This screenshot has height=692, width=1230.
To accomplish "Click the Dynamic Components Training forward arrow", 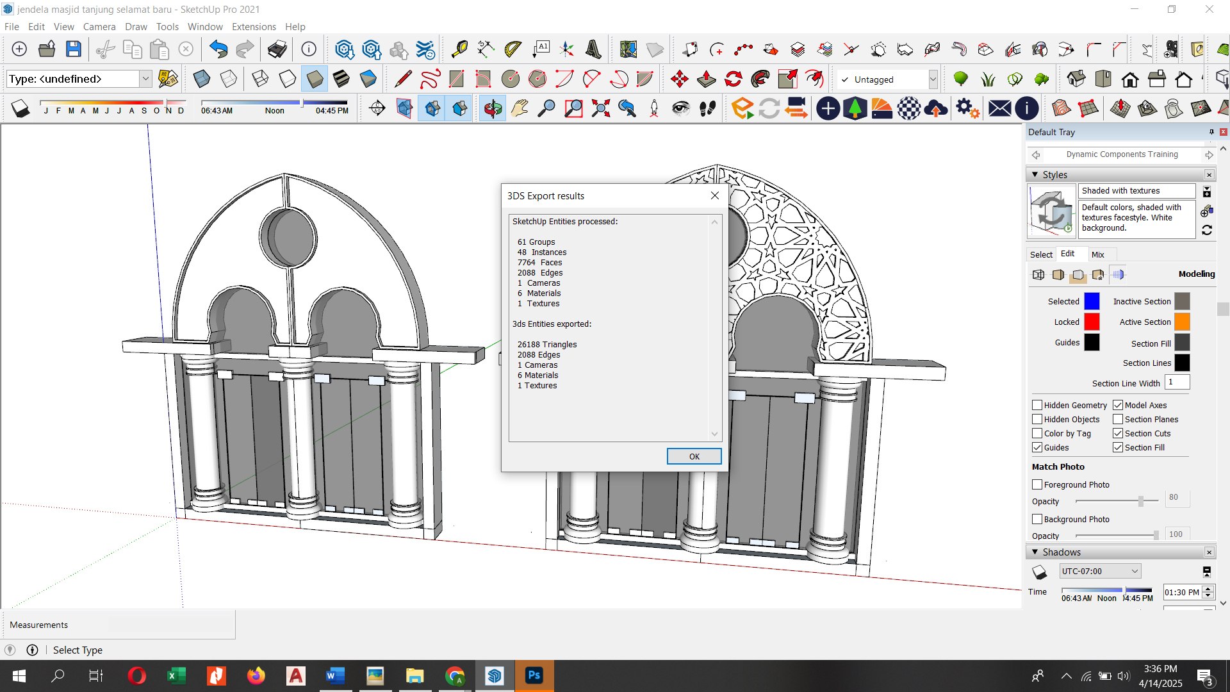I will click(x=1209, y=154).
